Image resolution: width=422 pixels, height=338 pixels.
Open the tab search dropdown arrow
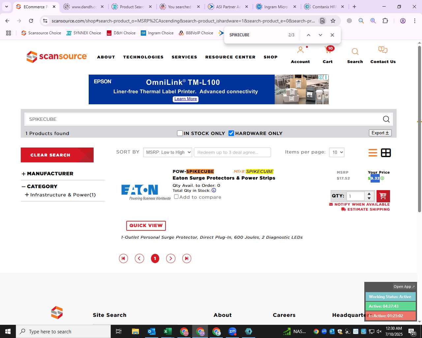tap(6, 7)
